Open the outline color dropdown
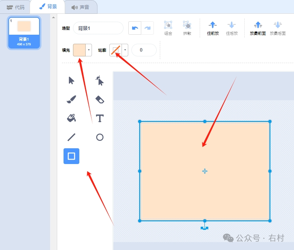The image size is (294, 250). [125, 50]
